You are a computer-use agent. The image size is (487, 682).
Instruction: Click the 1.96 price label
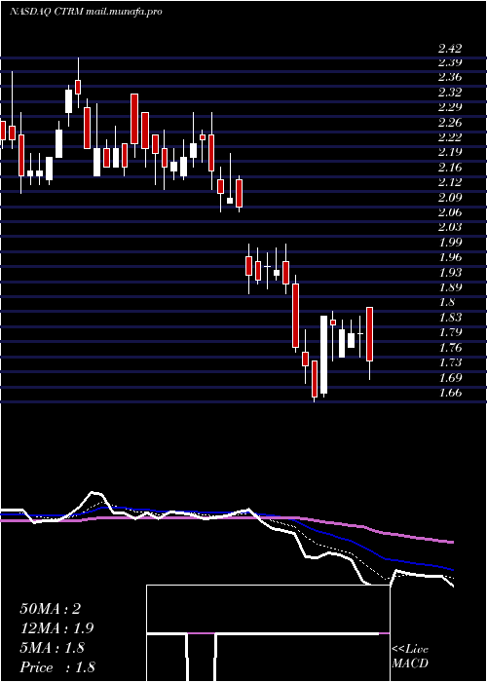point(450,257)
